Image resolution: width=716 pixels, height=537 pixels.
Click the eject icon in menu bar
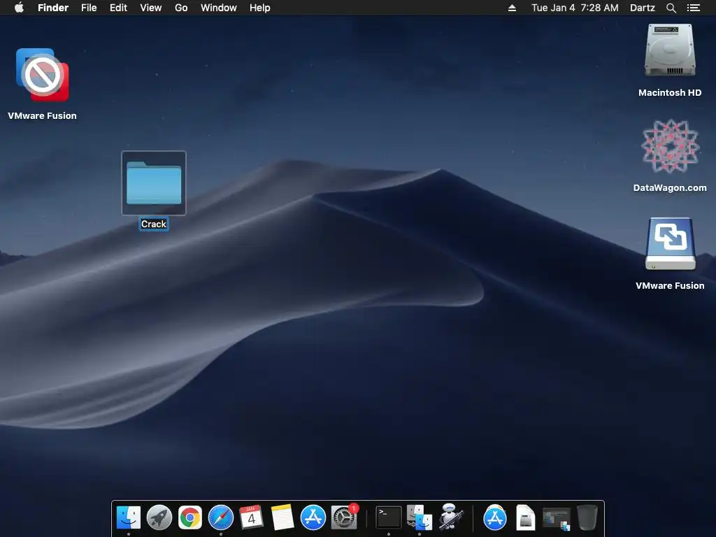512,8
